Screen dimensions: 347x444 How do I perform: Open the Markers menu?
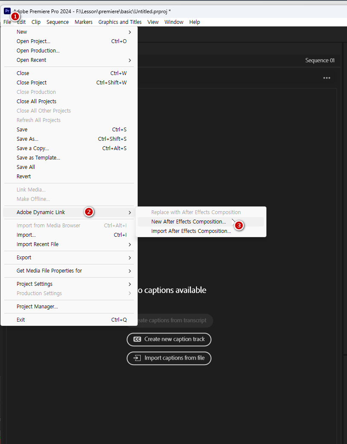84,22
